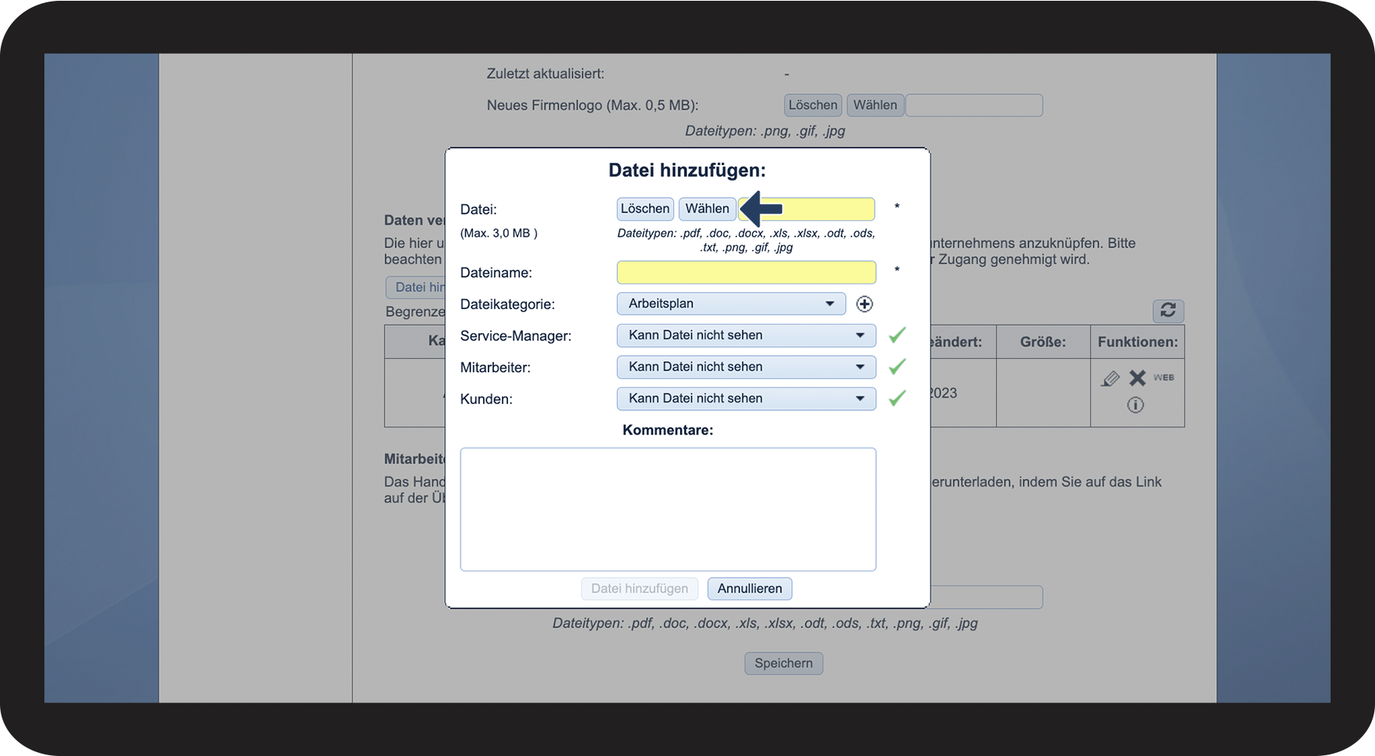
Task: Click the refresh icon above the table
Action: point(1167,311)
